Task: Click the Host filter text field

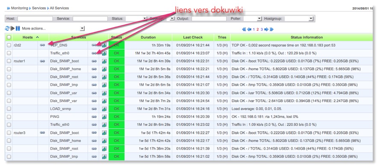Action: point(35,18)
